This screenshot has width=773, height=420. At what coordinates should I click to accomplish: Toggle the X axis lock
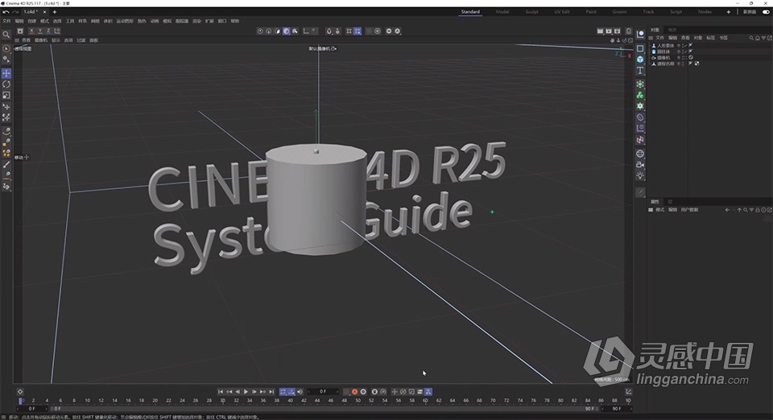point(31,31)
